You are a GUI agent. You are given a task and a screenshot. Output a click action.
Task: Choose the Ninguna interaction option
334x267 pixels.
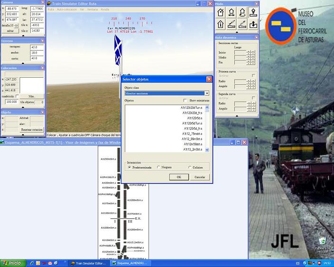159,167
